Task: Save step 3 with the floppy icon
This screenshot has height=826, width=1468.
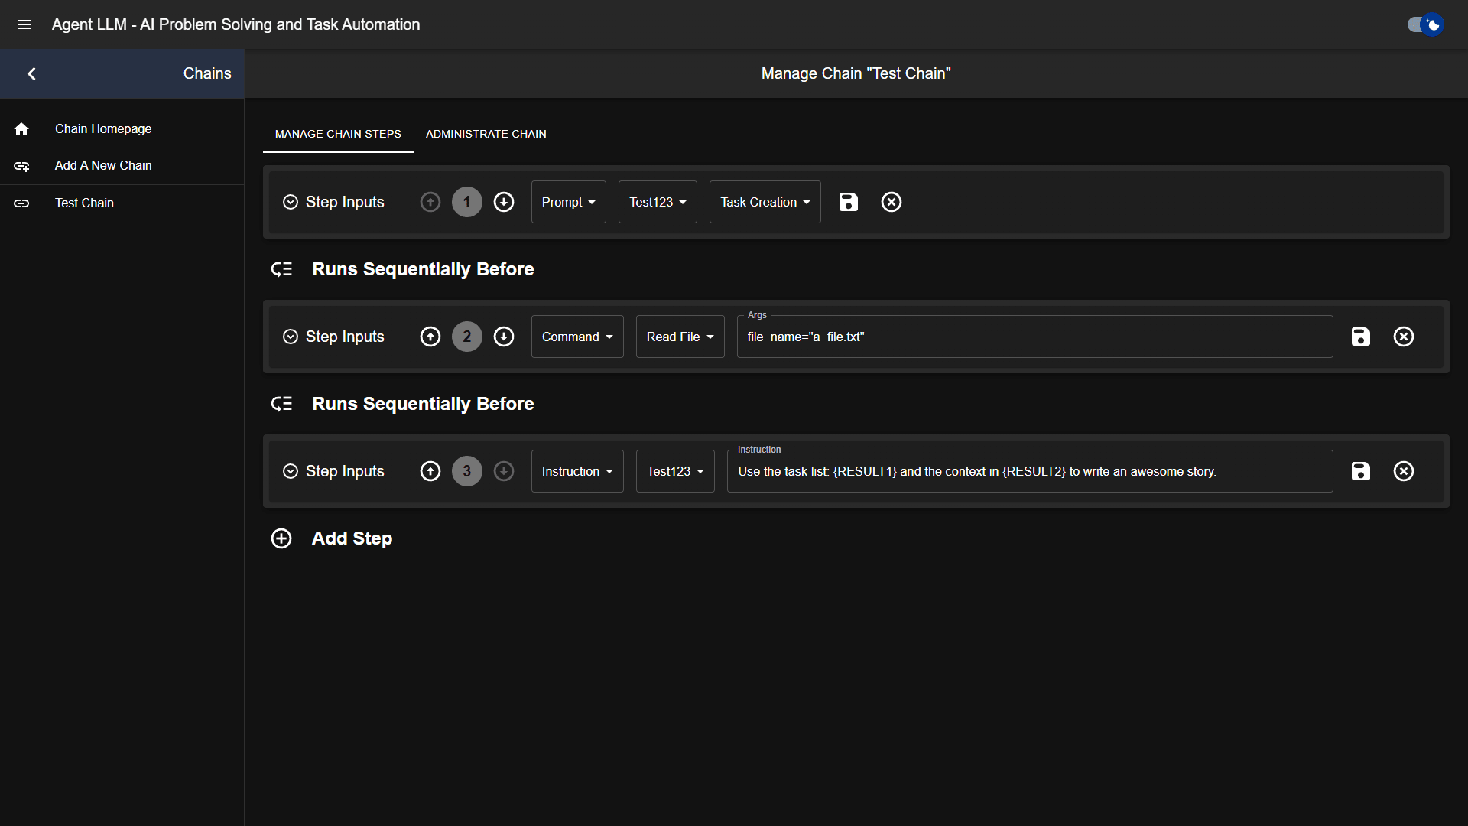Action: coord(1361,471)
